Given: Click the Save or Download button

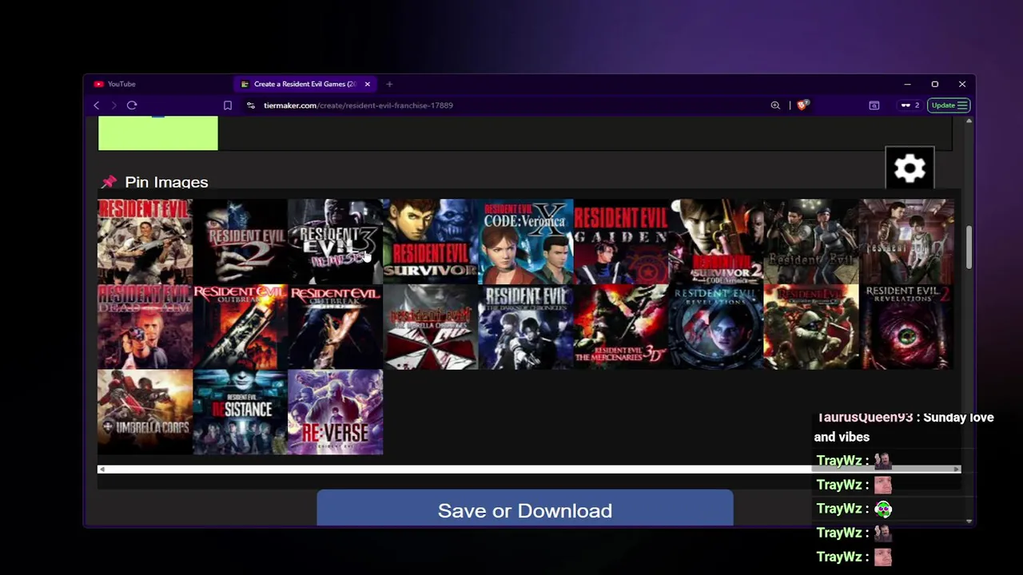Looking at the screenshot, I should tap(525, 509).
